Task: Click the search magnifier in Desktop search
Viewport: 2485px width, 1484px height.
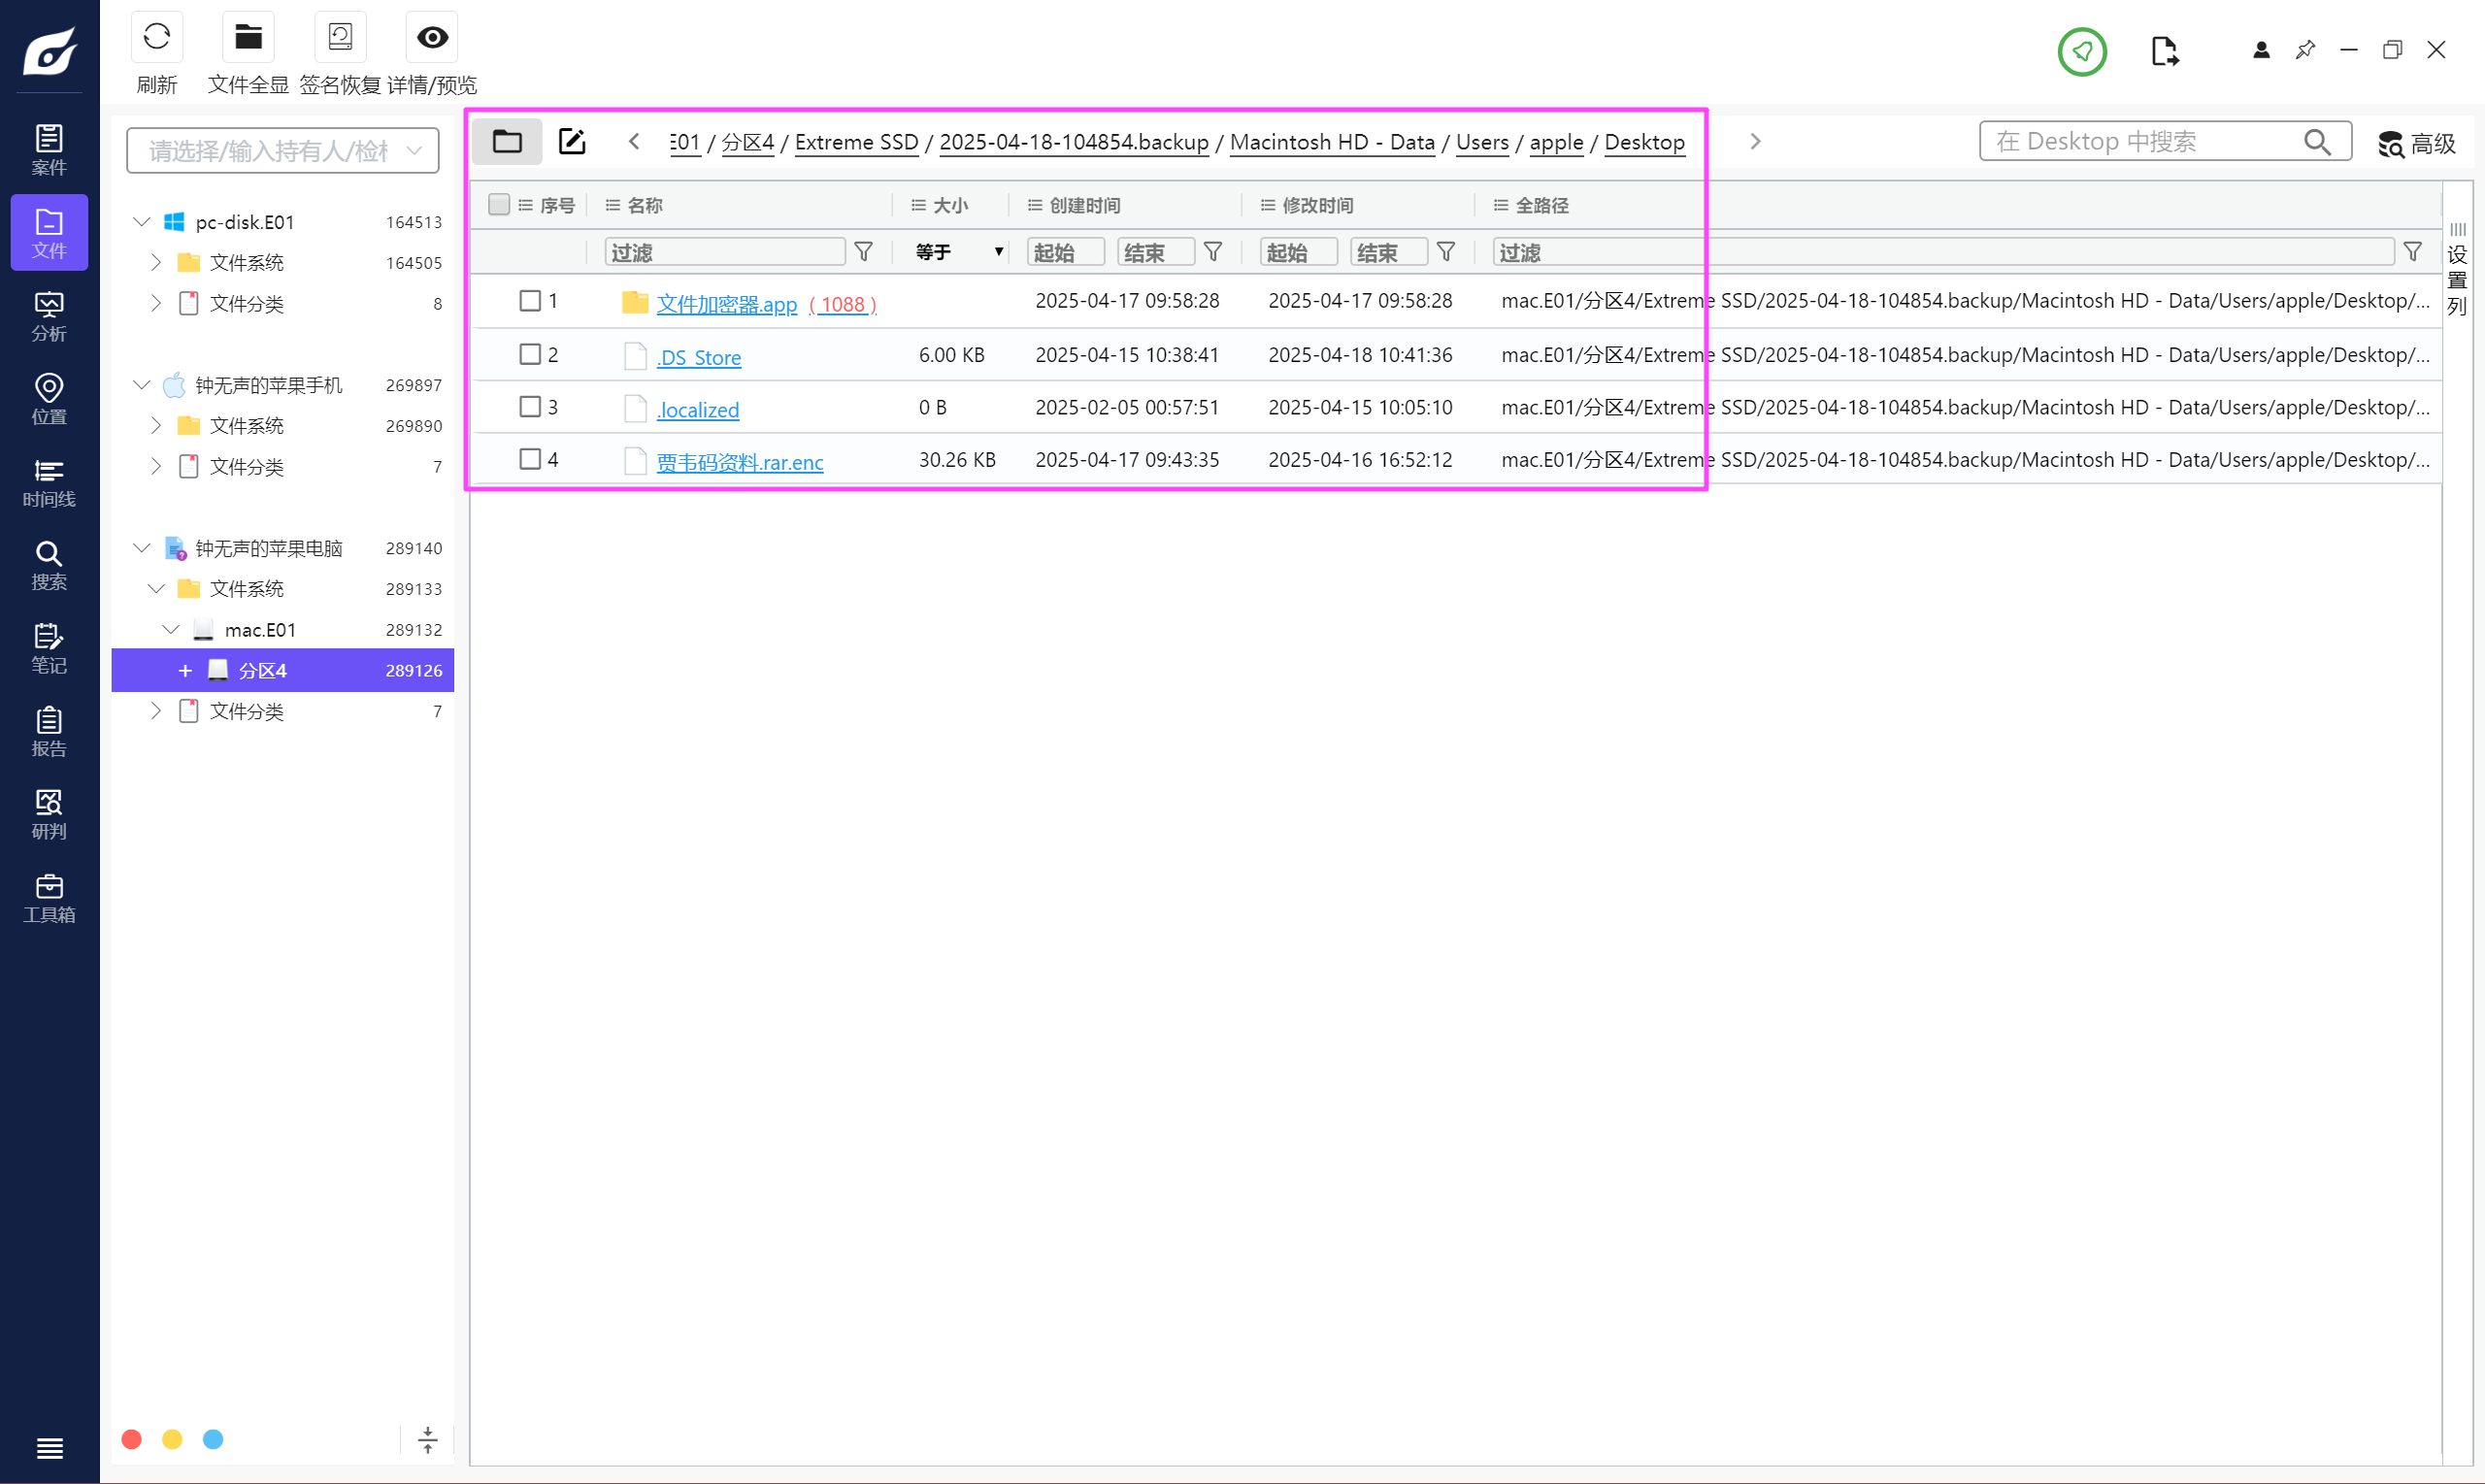Action: pyautogui.click(x=2317, y=142)
